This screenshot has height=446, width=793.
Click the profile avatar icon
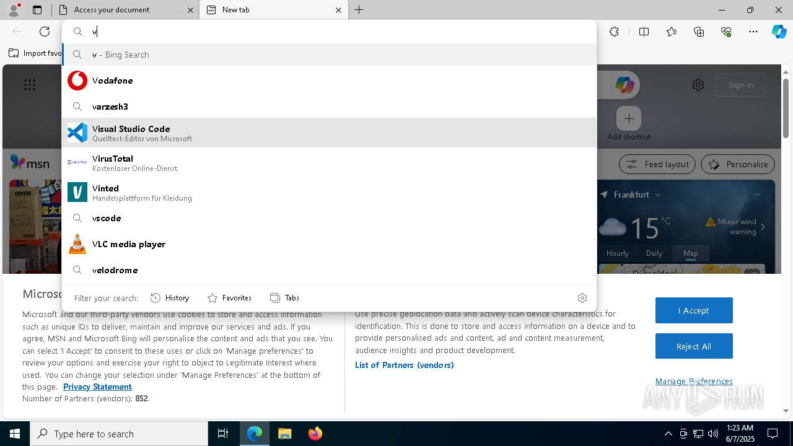pos(14,10)
